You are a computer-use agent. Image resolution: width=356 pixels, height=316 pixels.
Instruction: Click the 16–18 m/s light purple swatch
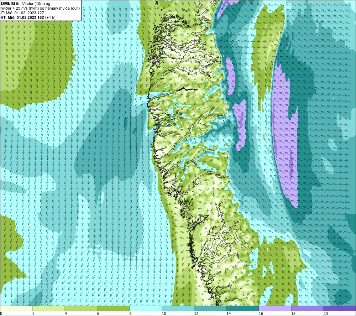[275, 308]
